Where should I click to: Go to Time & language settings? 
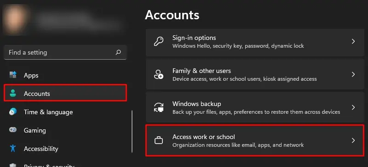click(x=65, y=112)
